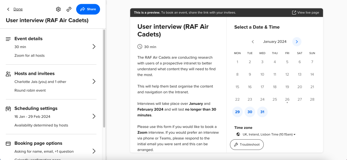347x160 pixels.
Task: Select January 30 on the calendar
Action: coord(250,112)
